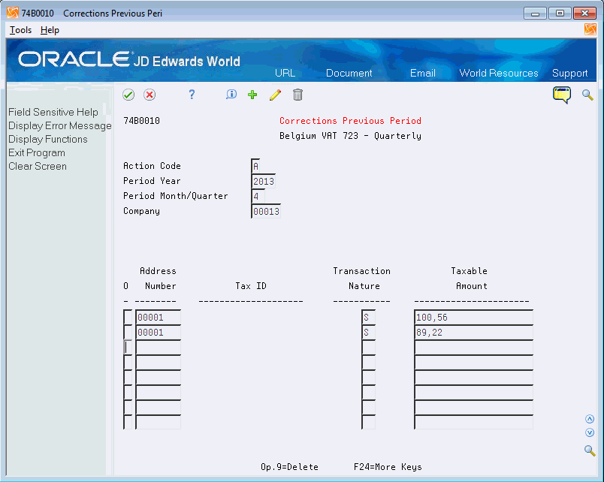The width and height of the screenshot is (604, 482).
Task: Click the green plus Add icon
Action: (x=252, y=95)
